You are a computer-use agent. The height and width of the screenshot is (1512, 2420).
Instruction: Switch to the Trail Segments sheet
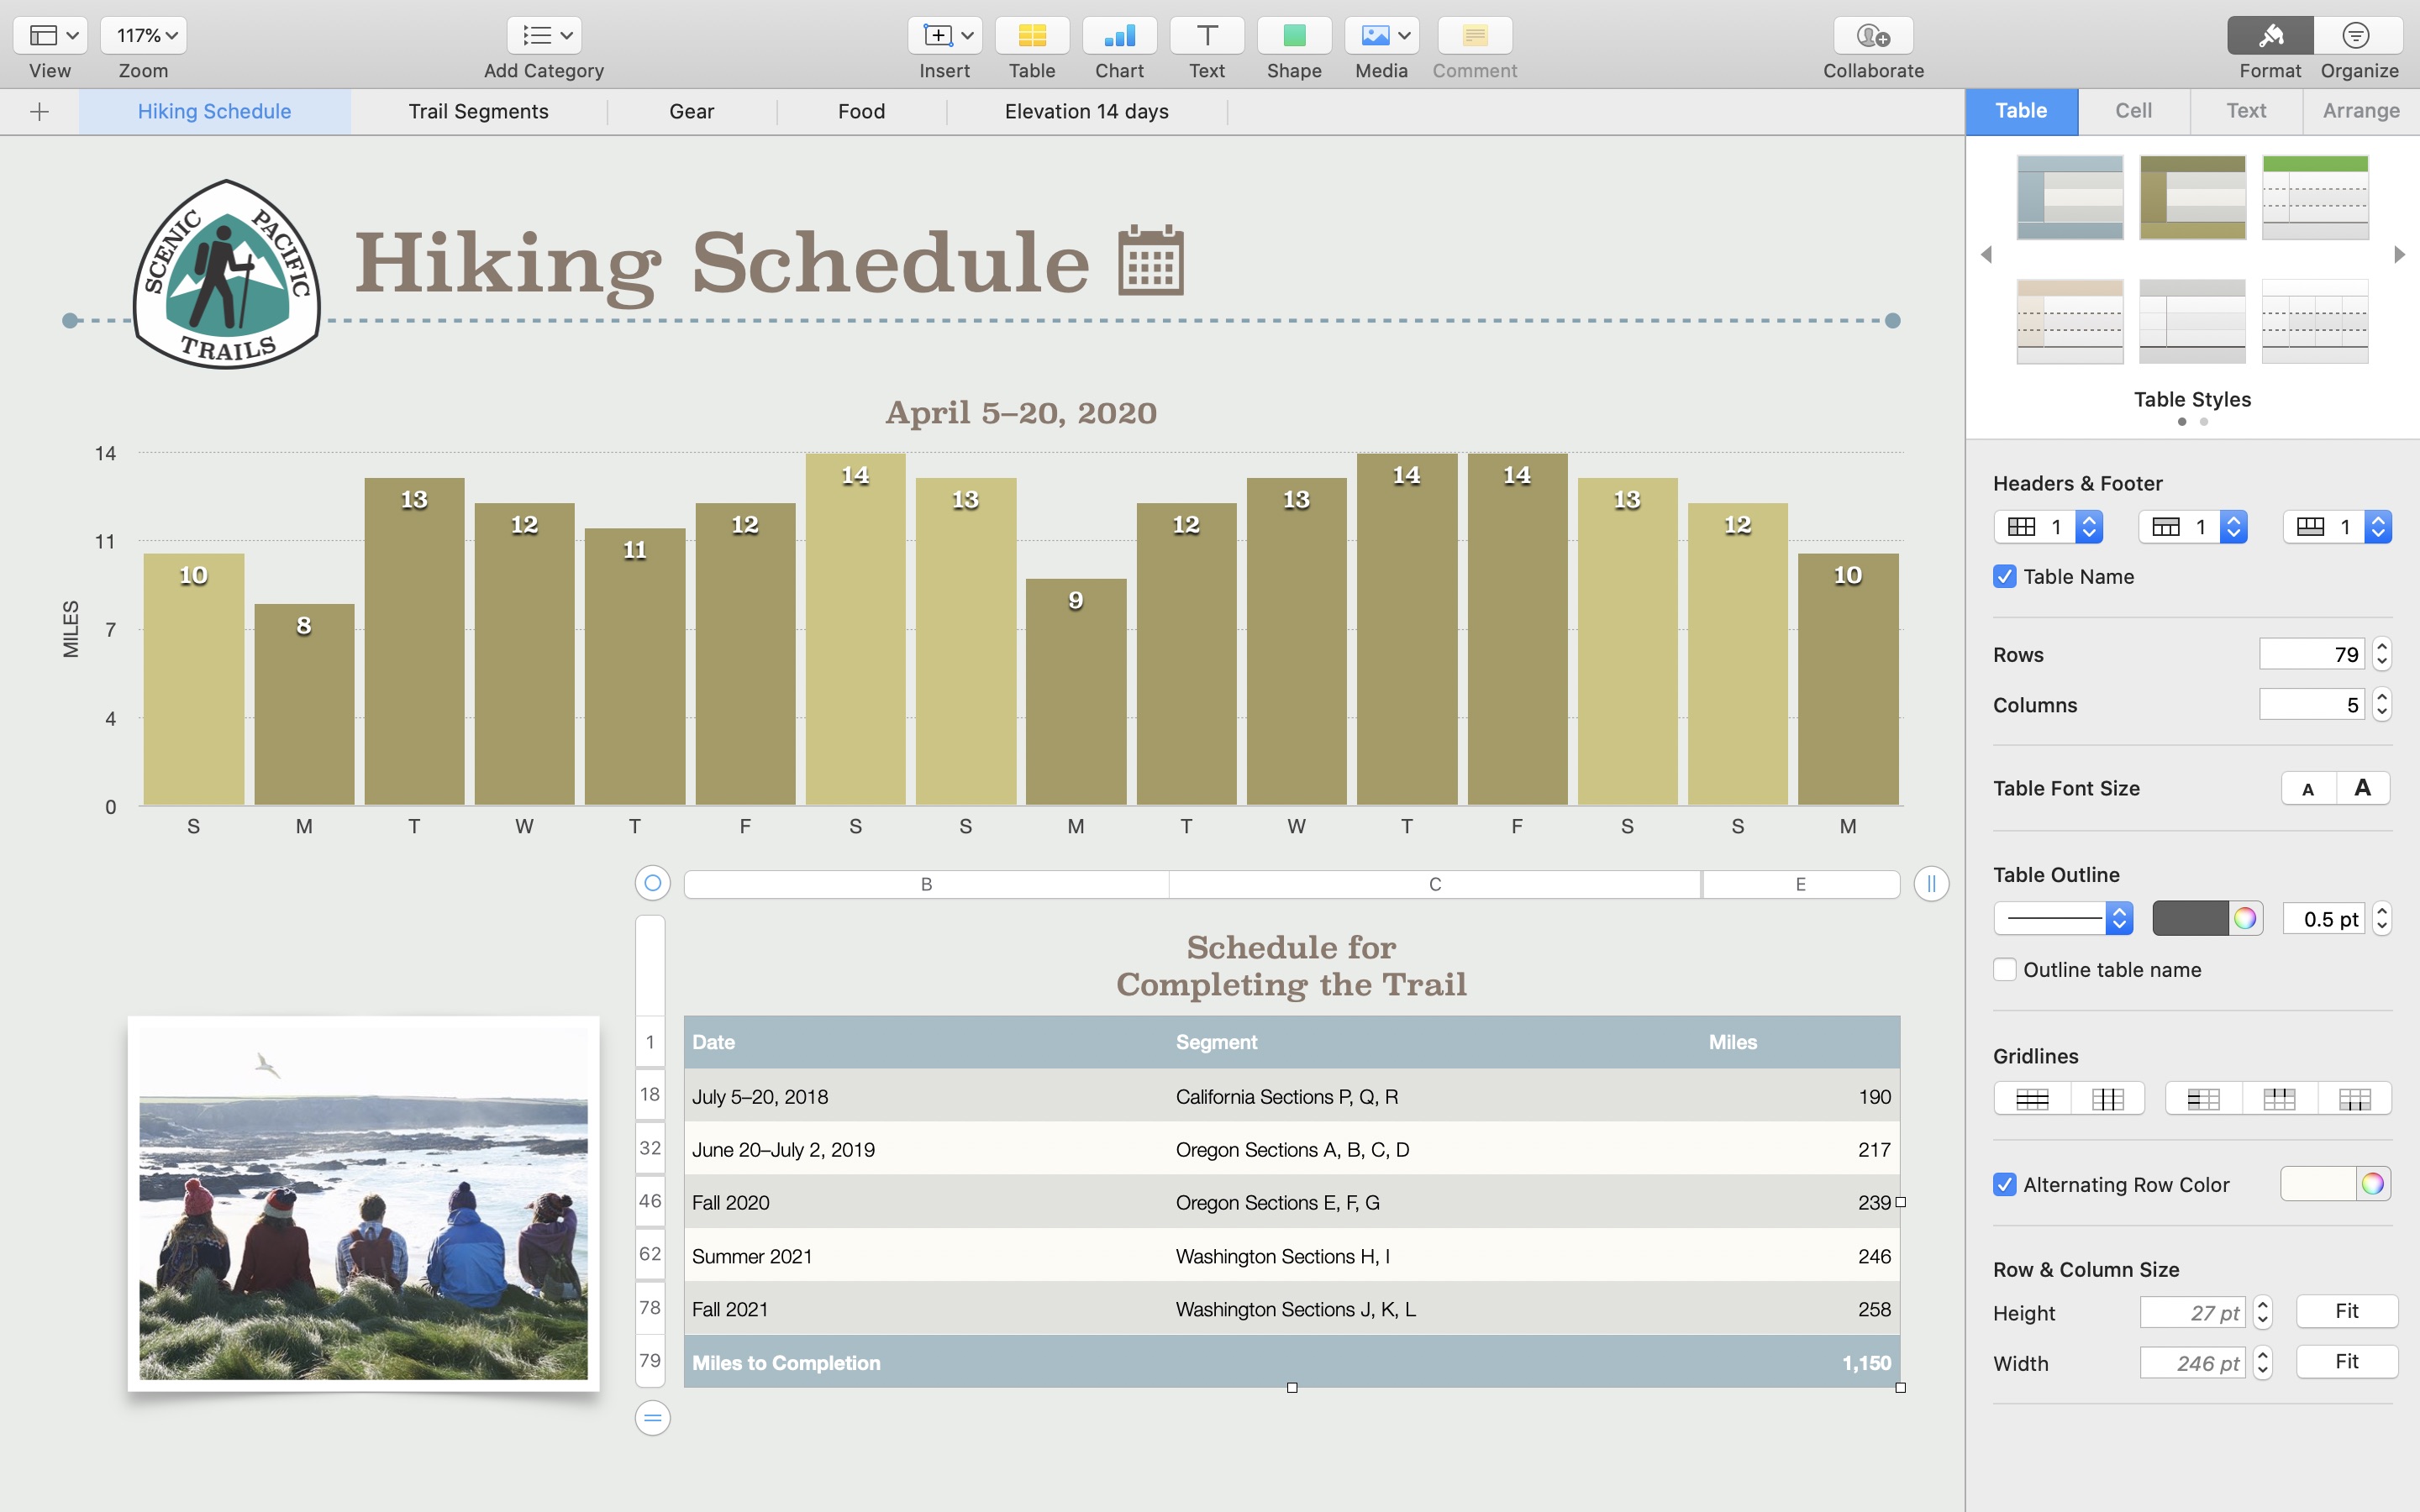pyautogui.click(x=478, y=111)
